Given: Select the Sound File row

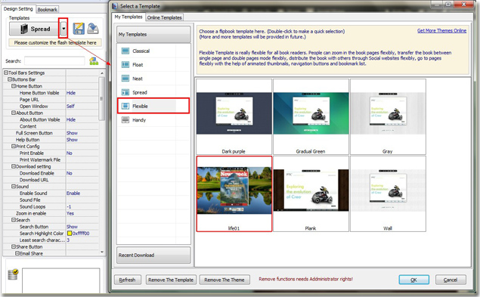Looking at the screenshot, I should (x=51, y=200).
